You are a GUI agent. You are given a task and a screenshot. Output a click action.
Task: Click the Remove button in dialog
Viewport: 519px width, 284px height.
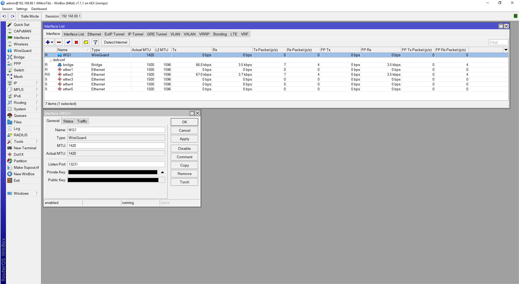[x=184, y=174]
